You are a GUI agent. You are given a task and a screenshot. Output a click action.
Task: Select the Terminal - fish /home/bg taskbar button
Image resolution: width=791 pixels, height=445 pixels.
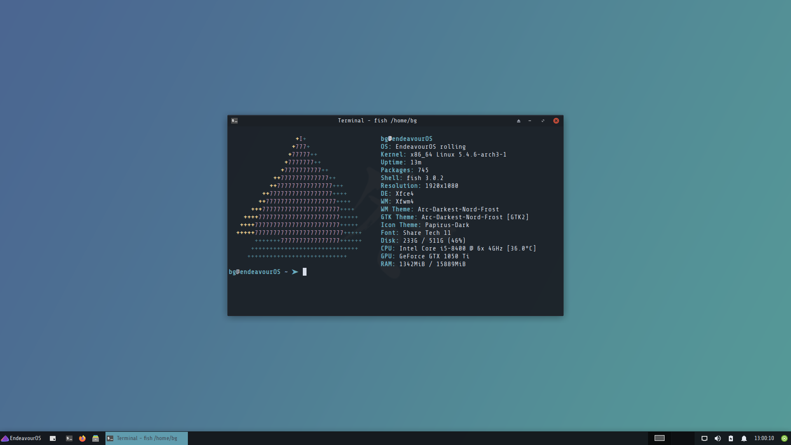click(x=147, y=438)
